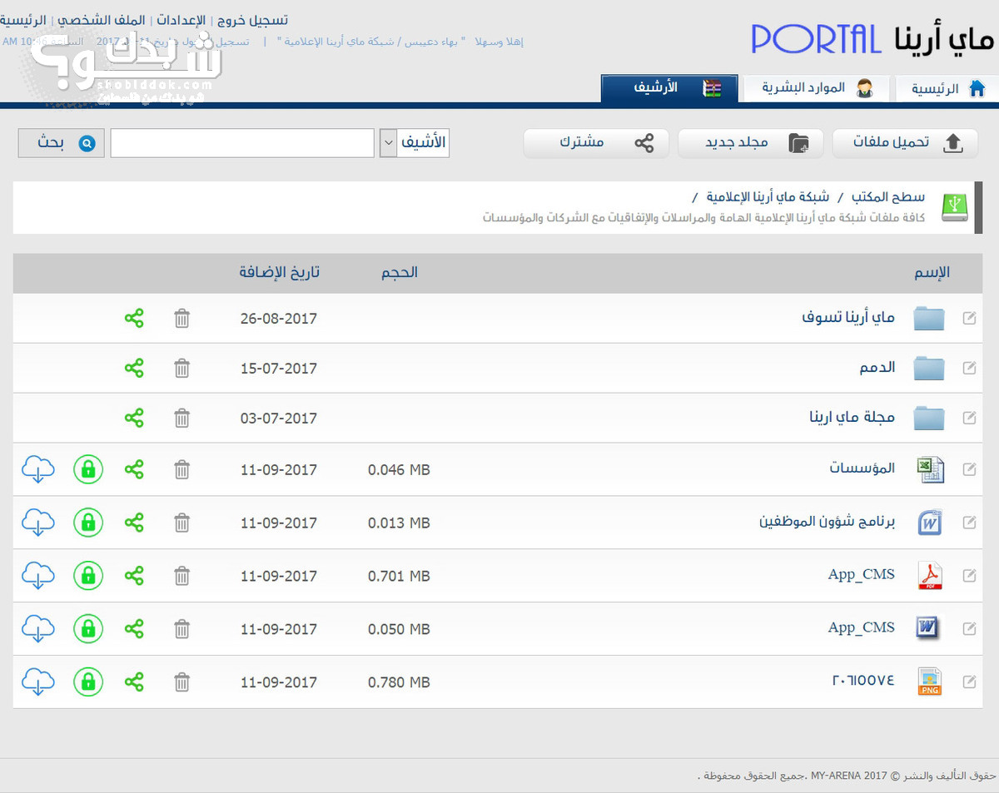Toggle lock on App_CMS PDF file

88,576
